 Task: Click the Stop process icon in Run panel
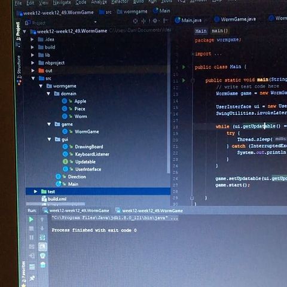(x=31, y=228)
